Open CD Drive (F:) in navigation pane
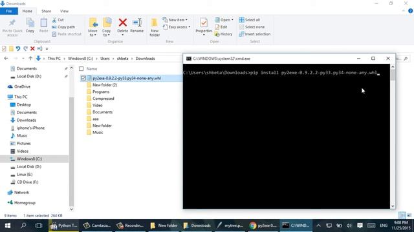This screenshot has height=232, width=414. click(x=27, y=182)
